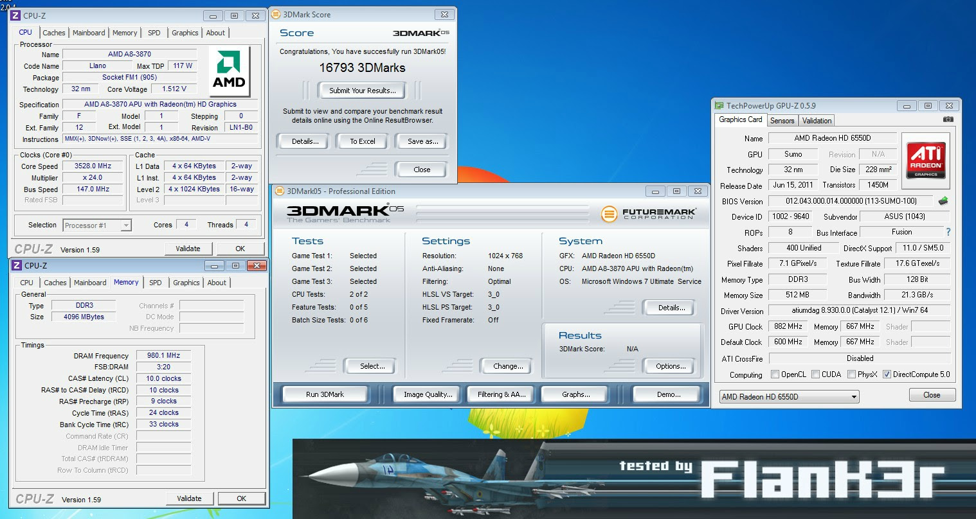Click Change button under Settings
The image size is (976, 519).
(x=508, y=366)
